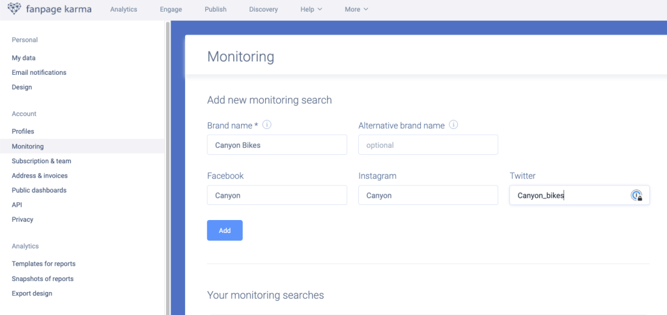Select Subscription & team sidebar link
The width and height of the screenshot is (667, 315).
tap(42, 161)
